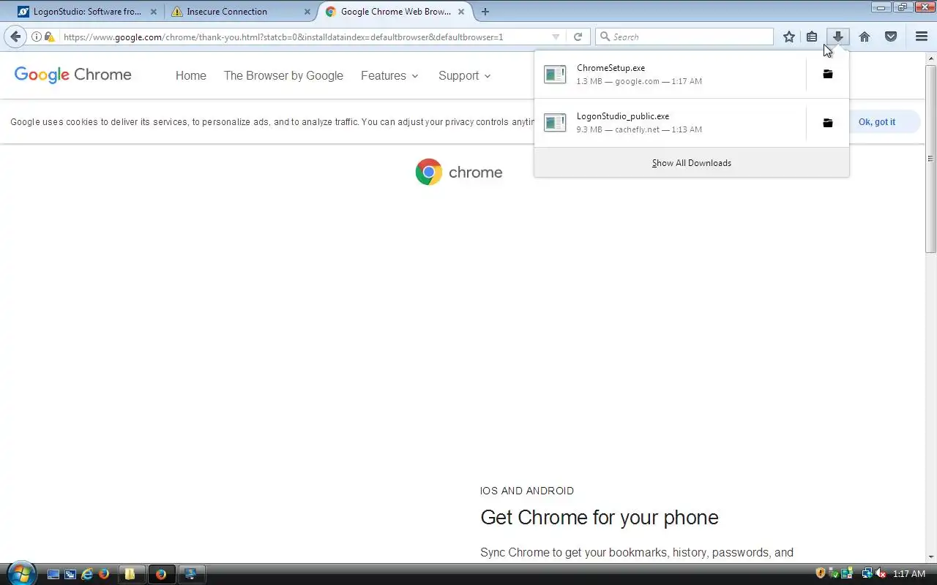Dismiss cookie notice with Ok, got it
Viewport: 937px width, 585px height.
tap(877, 122)
